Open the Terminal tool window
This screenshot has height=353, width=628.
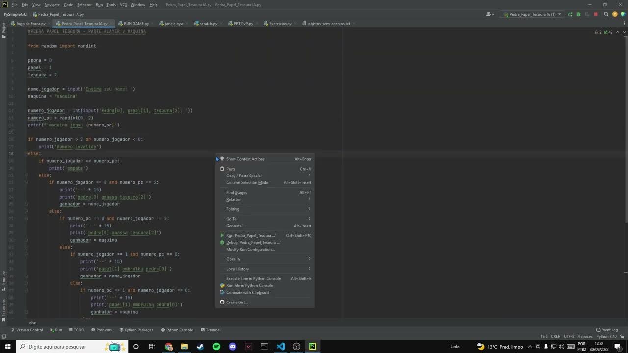pyautogui.click(x=210, y=330)
